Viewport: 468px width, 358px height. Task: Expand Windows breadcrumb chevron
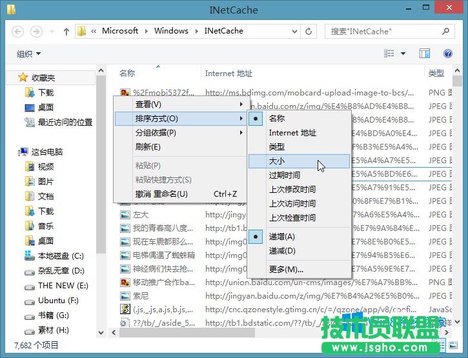click(x=197, y=31)
